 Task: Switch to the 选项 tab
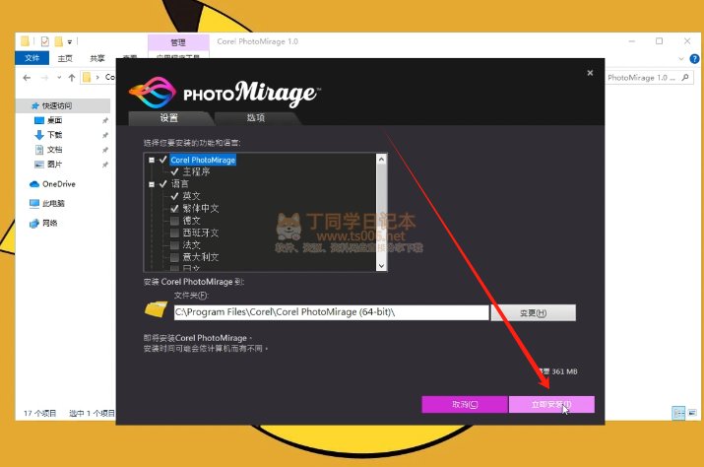point(256,118)
